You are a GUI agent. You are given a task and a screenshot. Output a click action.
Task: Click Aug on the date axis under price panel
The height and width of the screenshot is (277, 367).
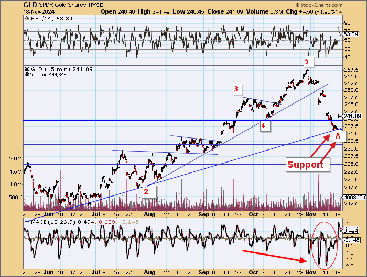[x=149, y=214]
